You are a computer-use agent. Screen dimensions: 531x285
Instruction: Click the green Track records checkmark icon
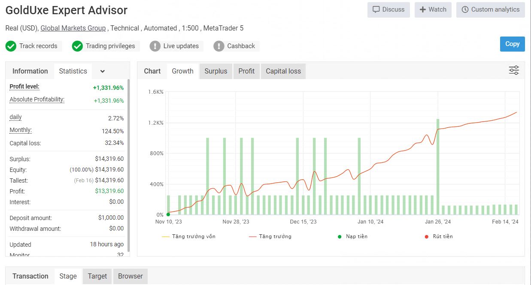click(11, 46)
